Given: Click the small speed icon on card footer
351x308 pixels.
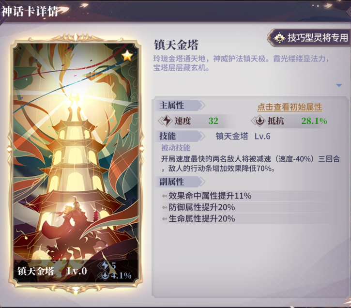Looking at the screenshot, I should 105,266.
